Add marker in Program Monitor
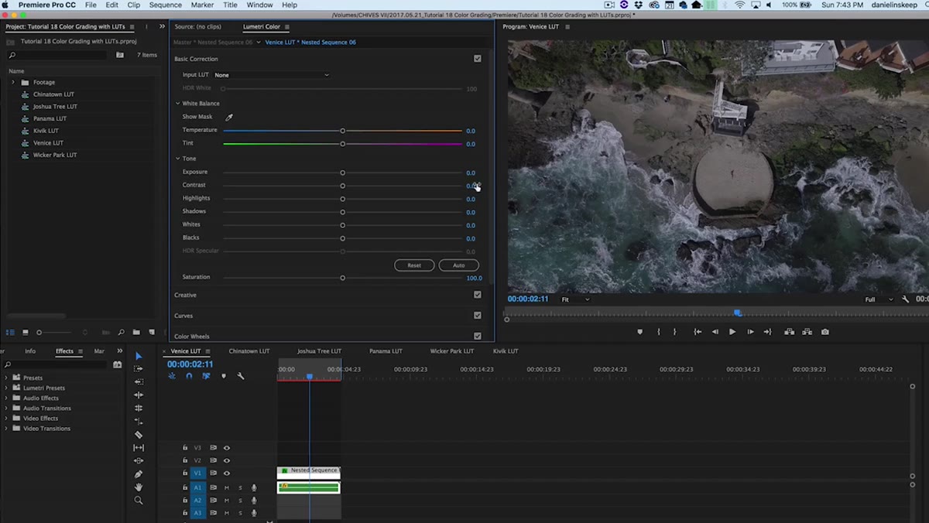929x523 pixels. (x=639, y=332)
